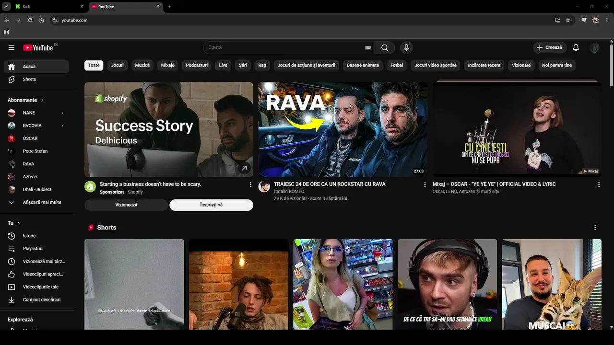Screen dimensions: 614x345
Task: Start voice search with microphone icon
Action: [x=406, y=47]
